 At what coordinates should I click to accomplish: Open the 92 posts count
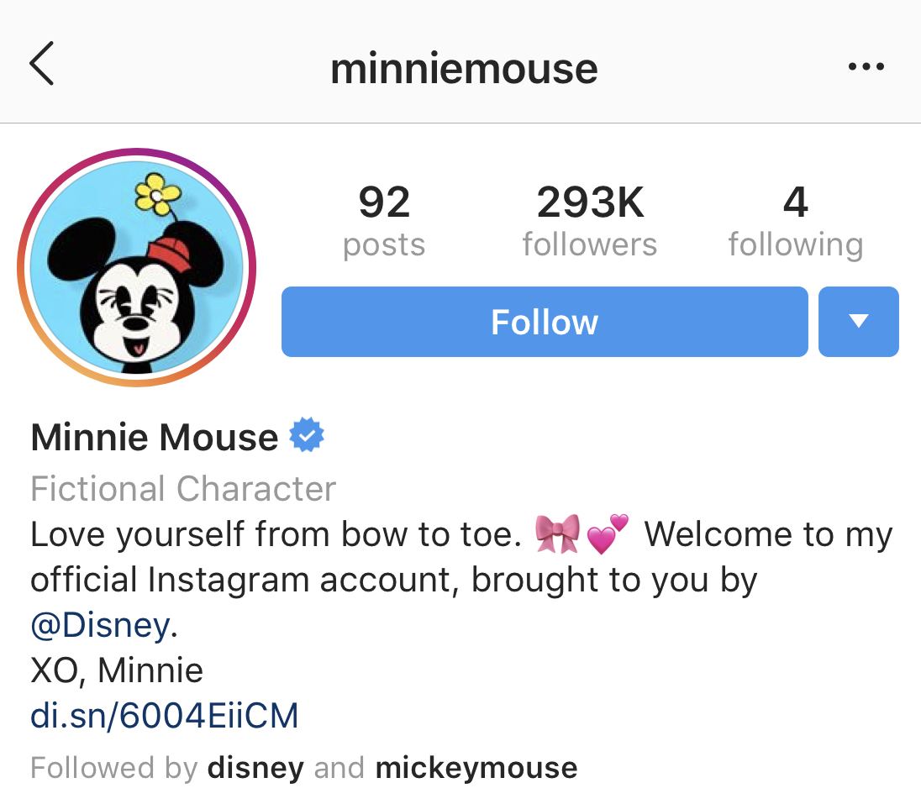click(384, 222)
